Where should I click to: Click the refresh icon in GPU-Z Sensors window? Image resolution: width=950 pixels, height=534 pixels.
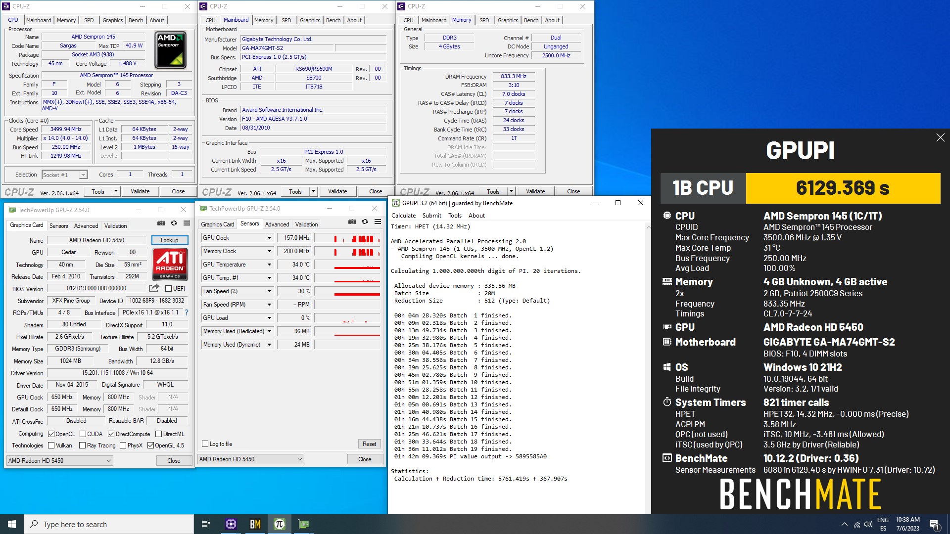[x=365, y=222]
